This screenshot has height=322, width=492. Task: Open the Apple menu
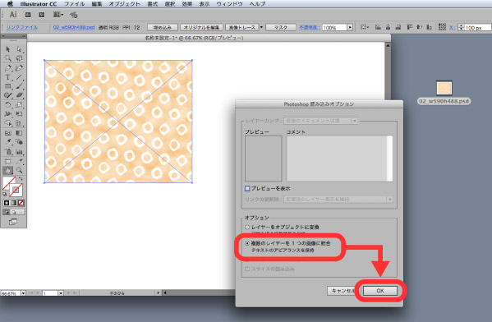(x=10, y=4)
